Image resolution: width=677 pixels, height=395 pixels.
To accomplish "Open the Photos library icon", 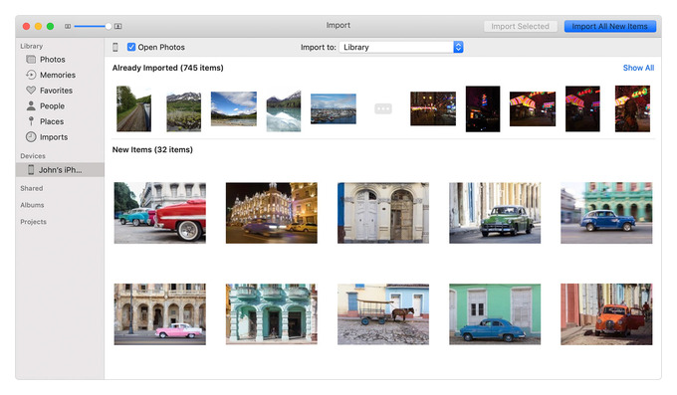I will click(x=31, y=59).
